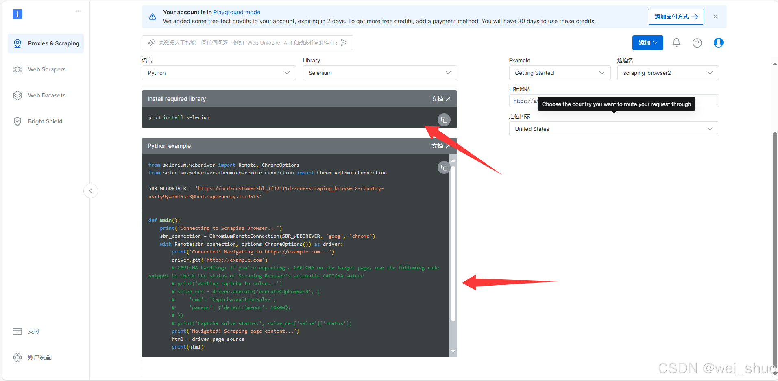
Task: Copy the pip3 install selenium command
Action: pyautogui.click(x=444, y=120)
